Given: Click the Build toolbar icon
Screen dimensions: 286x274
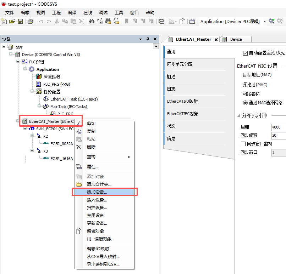Looking at the screenshot, I should click(x=192, y=21).
